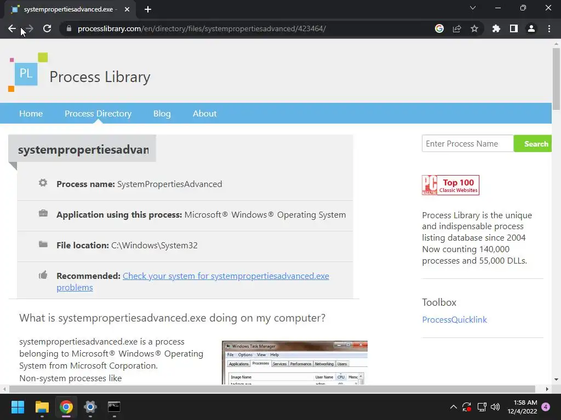This screenshot has width=561, height=420.
Task: Click the Process Library site title
Action: click(100, 77)
